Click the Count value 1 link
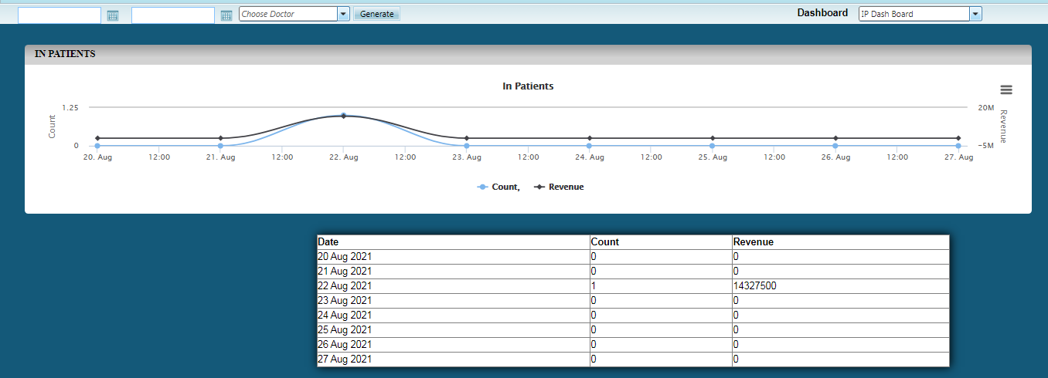This screenshot has width=1048, height=378. (593, 285)
